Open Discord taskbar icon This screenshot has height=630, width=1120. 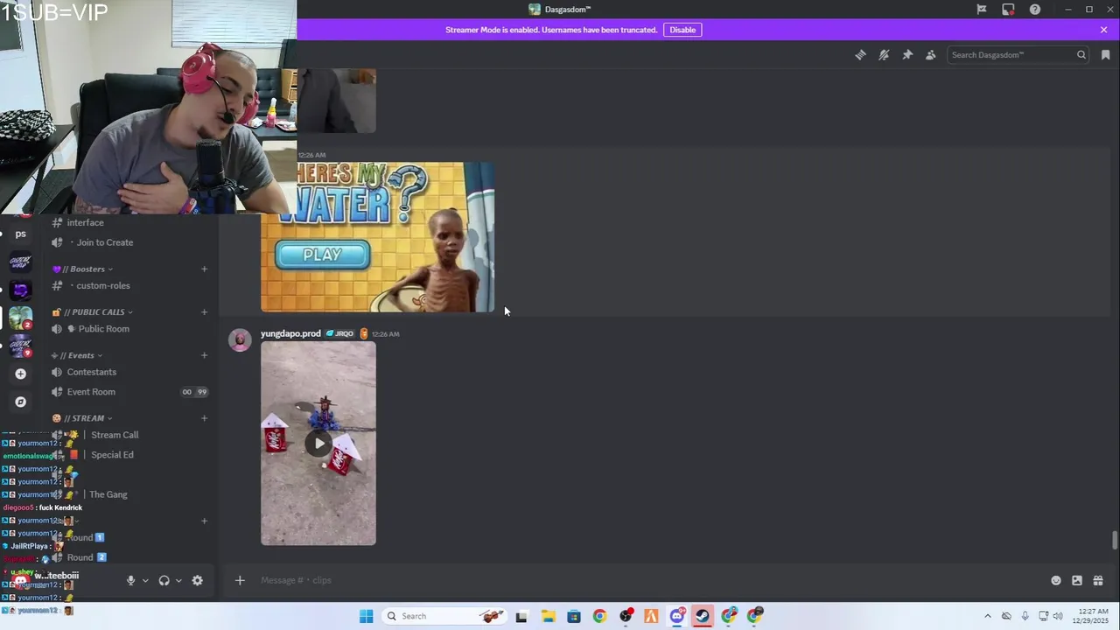coord(677,616)
